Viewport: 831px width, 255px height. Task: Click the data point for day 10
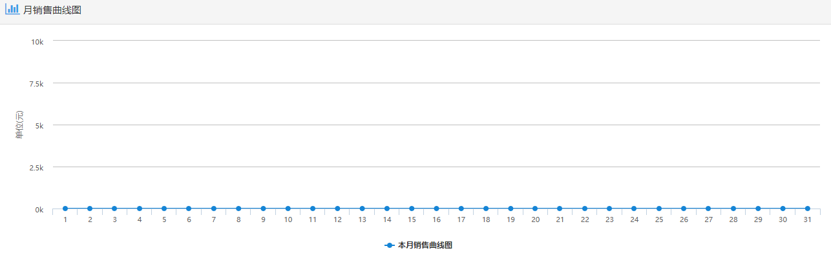click(288, 209)
